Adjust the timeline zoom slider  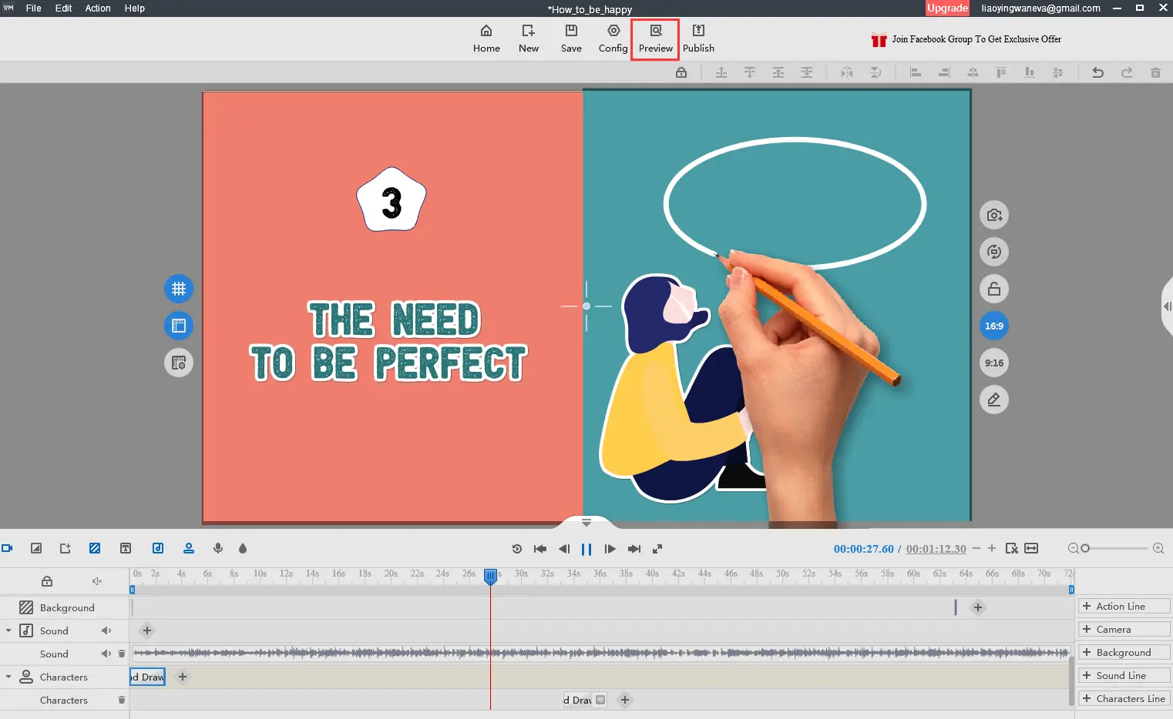1086,548
